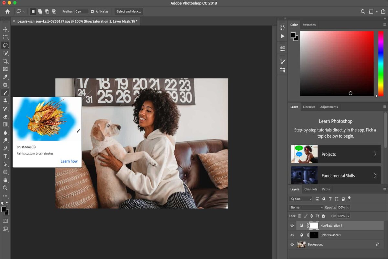Select the Eyedropper tool
Viewport: 388px width, 259px height.
coord(5,77)
